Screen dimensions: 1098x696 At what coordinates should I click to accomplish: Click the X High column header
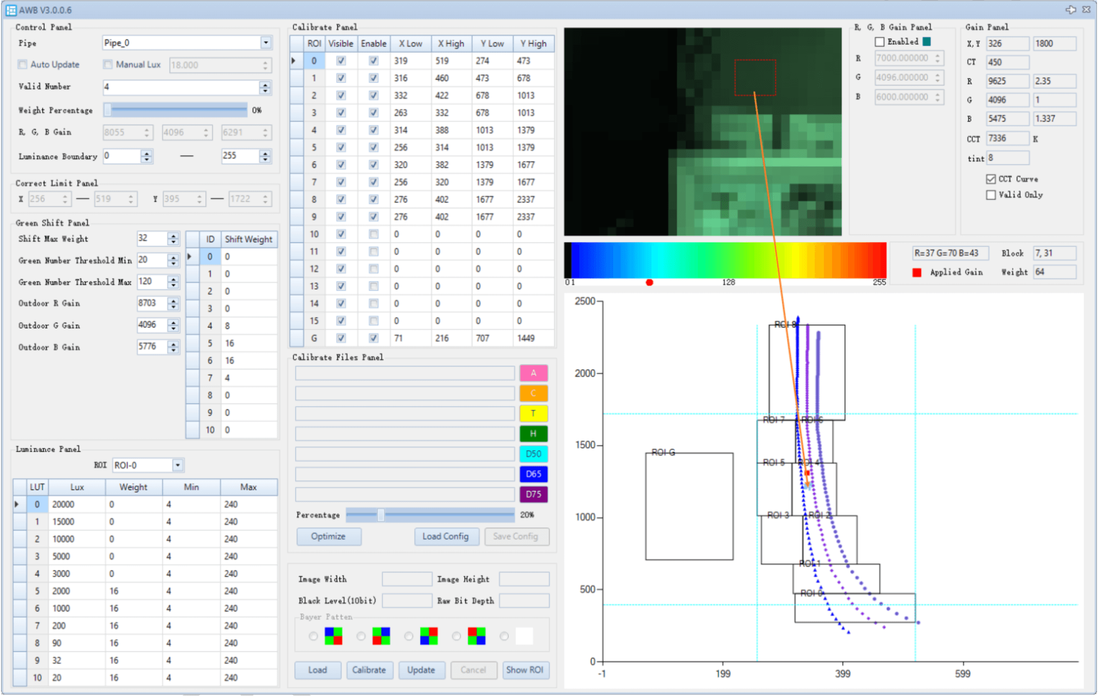[451, 43]
